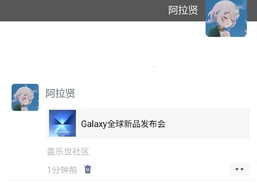The height and width of the screenshot is (183, 257).
Task: Tap the empty gray area of the link card
Action: (206, 123)
